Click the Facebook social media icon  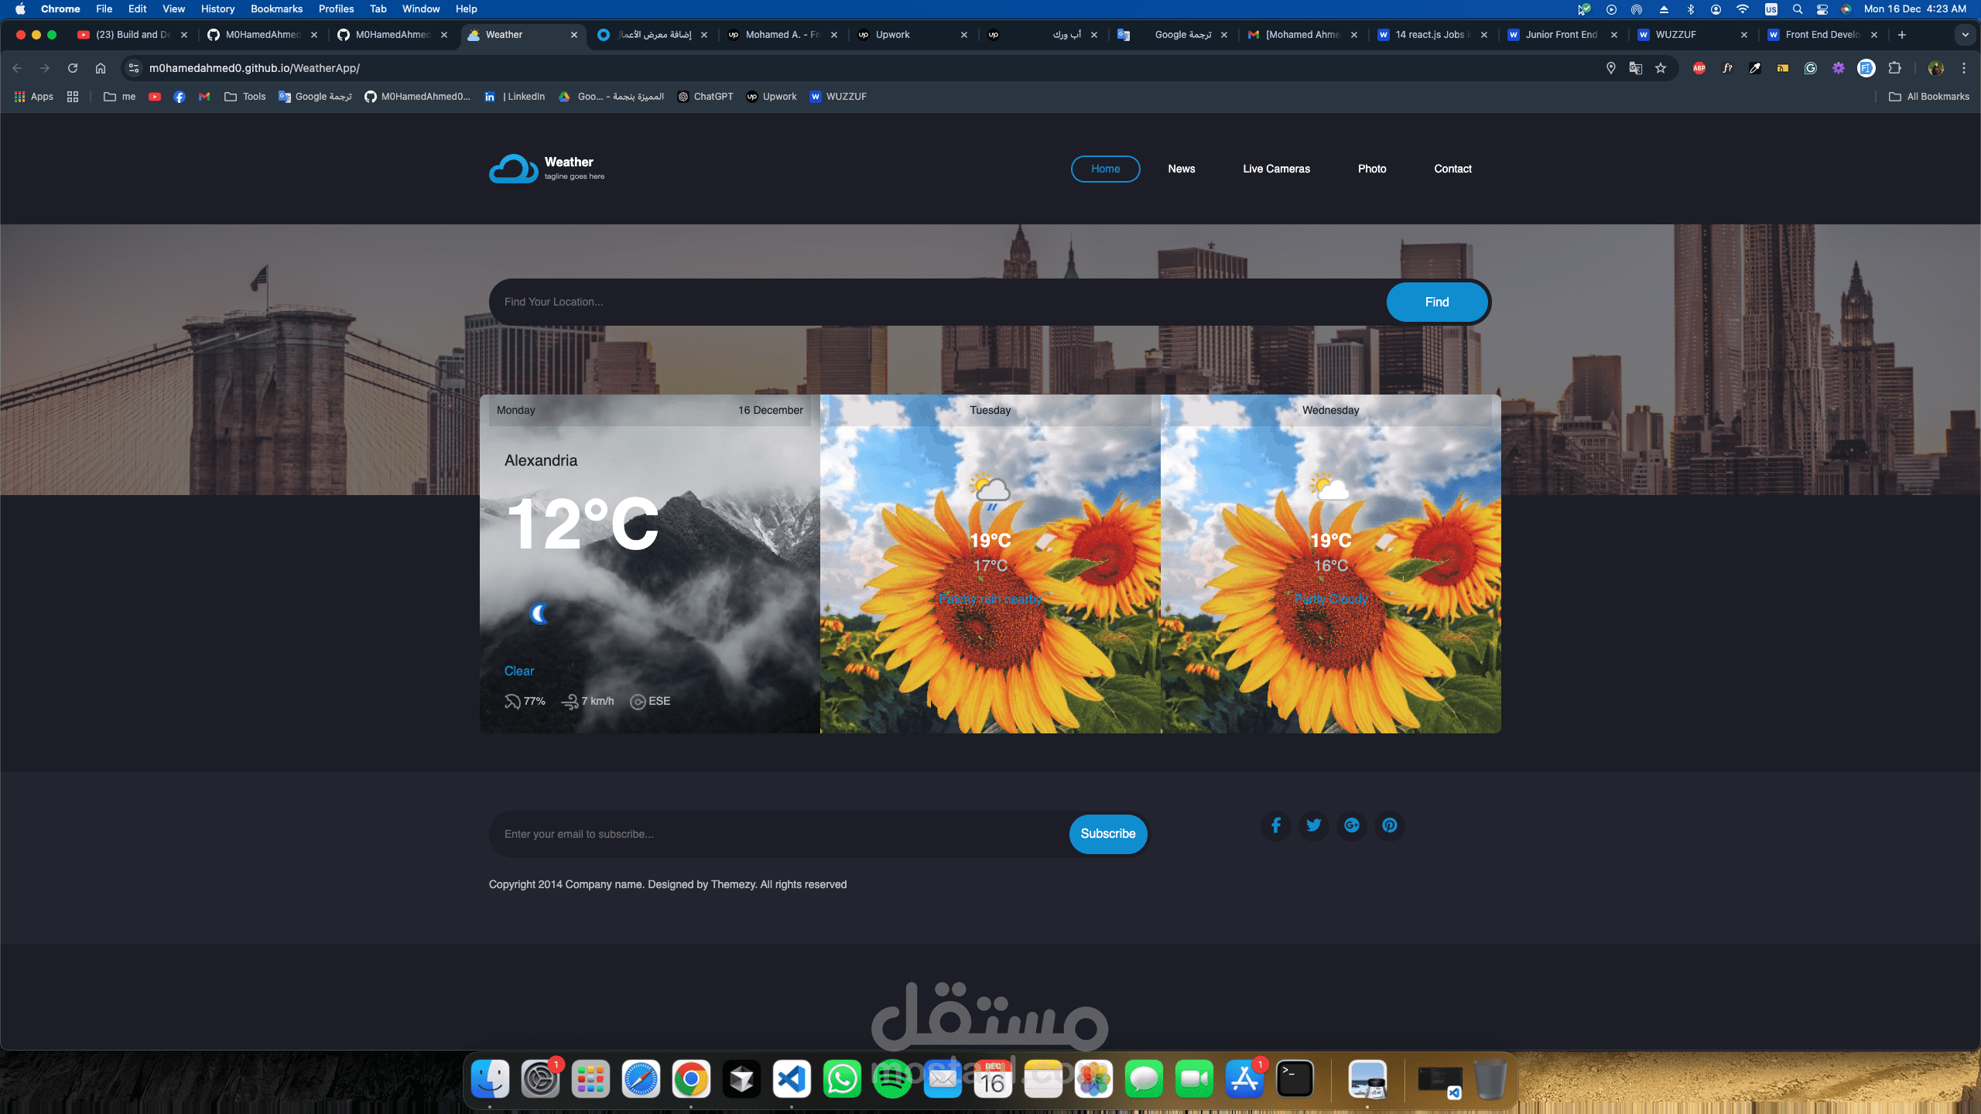(1274, 825)
